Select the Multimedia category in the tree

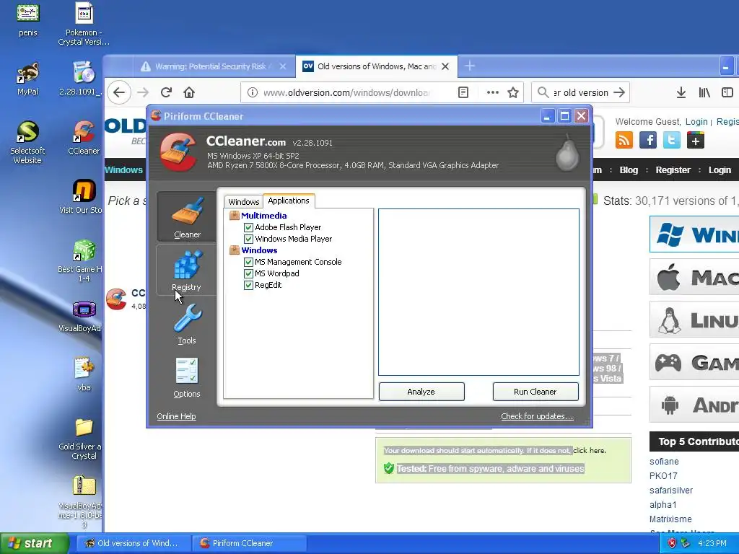pos(263,216)
